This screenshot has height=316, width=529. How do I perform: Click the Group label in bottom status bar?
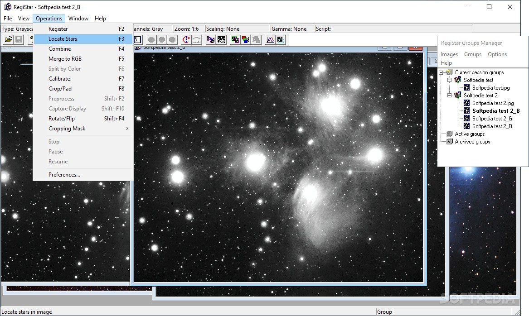pyautogui.click(x=384, y=312)
